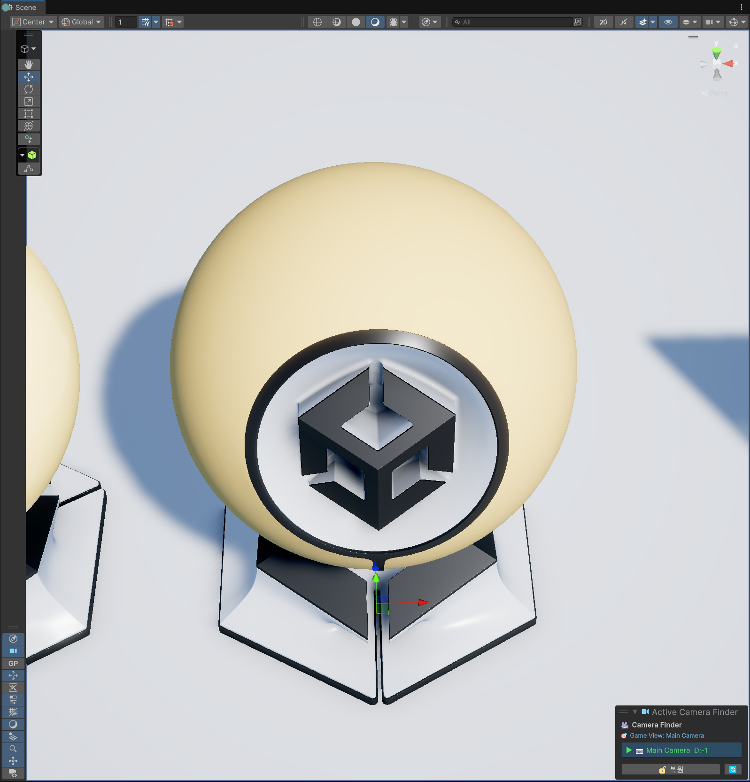
Task: Open the Global rotation dropdown
Action: click(82, 22)
